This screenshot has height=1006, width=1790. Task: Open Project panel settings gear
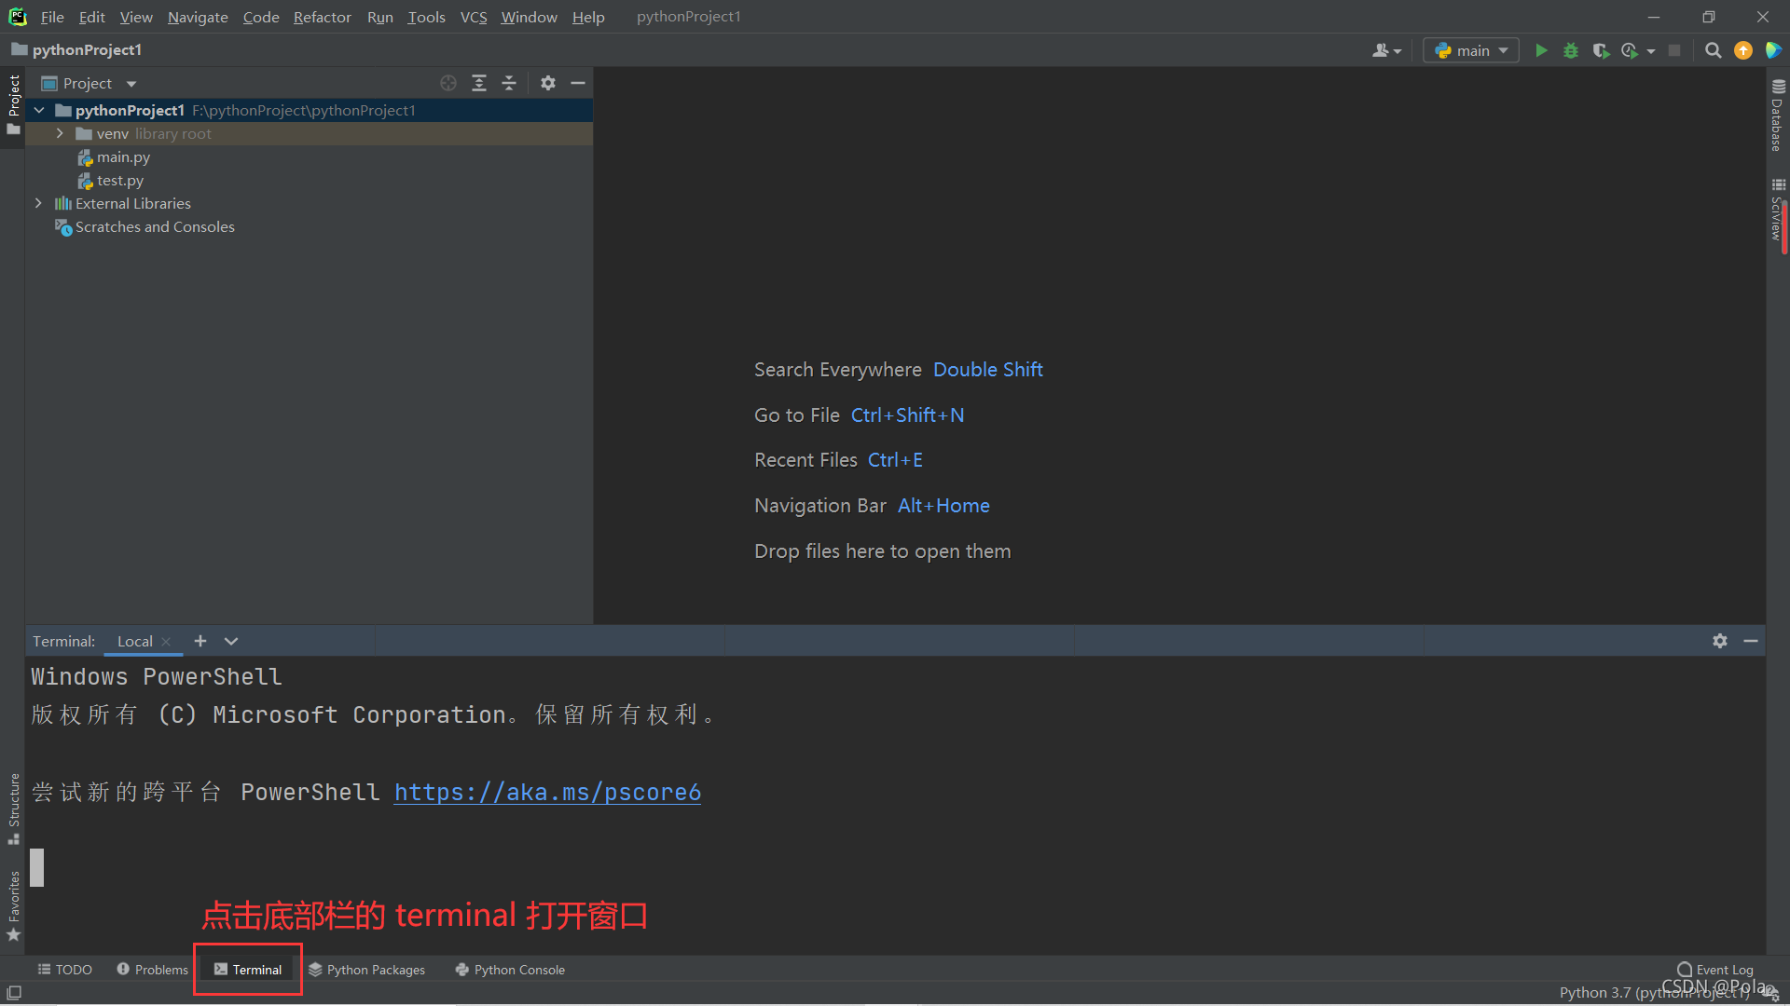548,83
